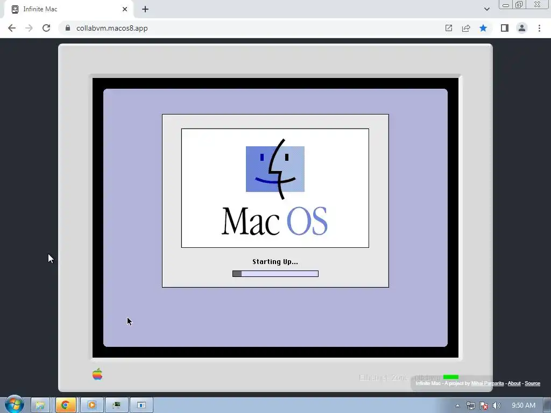551x413 pixels.
Task: Show hidden system tray icons
Action: [x=457, y=405]
